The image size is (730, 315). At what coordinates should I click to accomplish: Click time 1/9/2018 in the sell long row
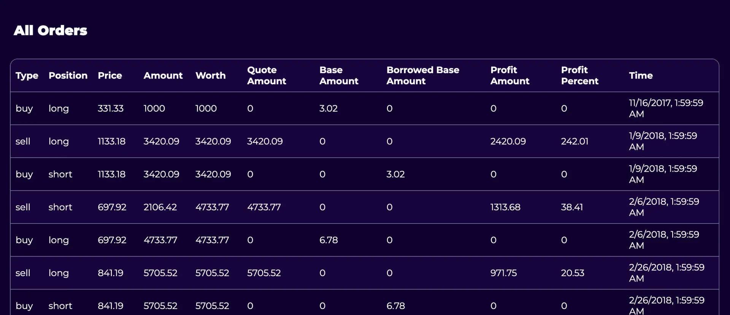[663, 141]
